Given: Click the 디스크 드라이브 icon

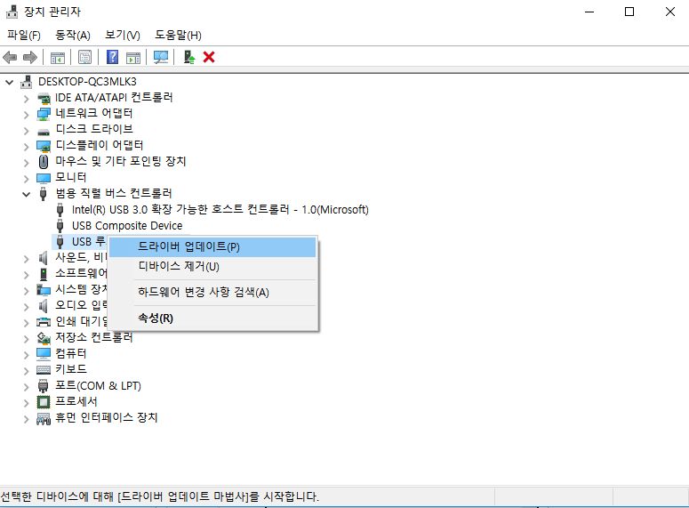Looking at the screenshot, I should [x=44, y=131].
